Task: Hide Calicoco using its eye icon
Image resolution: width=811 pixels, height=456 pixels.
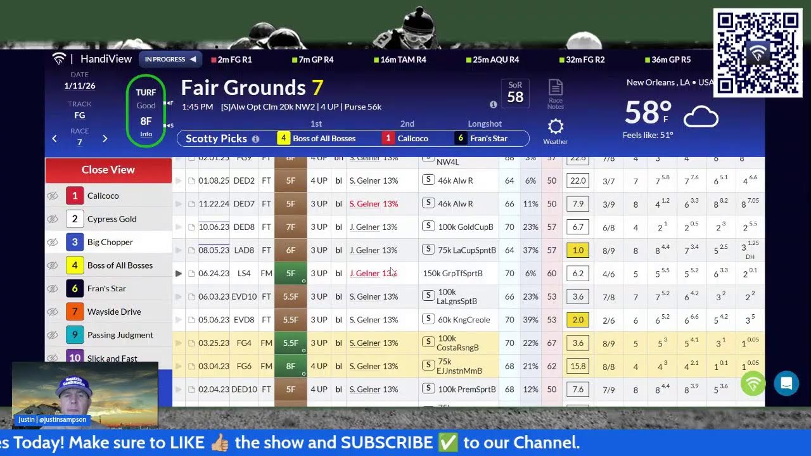Action: coord(53,196)
